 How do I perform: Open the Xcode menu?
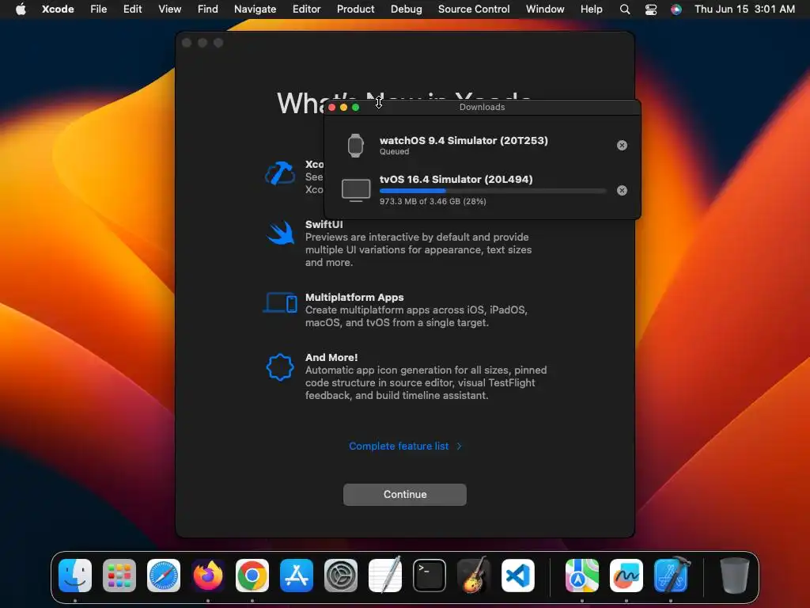point(58,9)
